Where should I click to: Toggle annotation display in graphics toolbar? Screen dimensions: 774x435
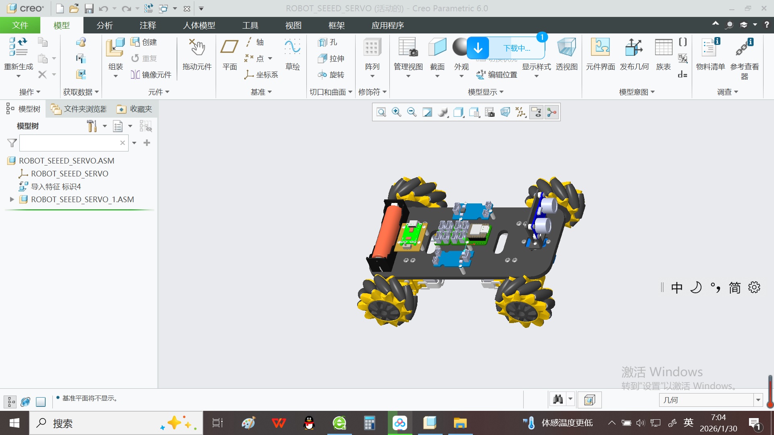click(x=536, y=112)
